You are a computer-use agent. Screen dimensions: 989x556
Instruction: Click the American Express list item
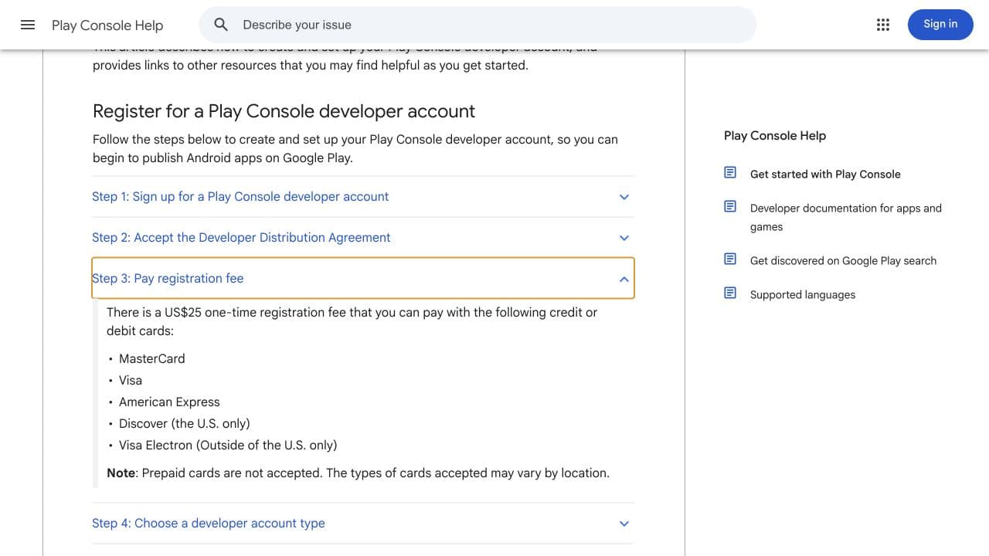pyautogui.click(x=169, y=402)
